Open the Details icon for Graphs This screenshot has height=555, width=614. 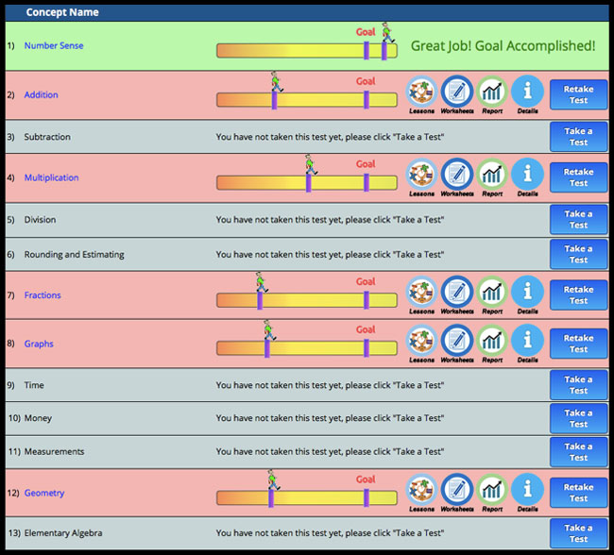click(x=527, y=341)
